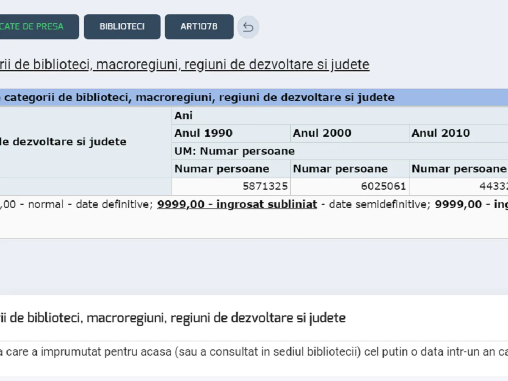
Task: Click the blue table title bar
Action: (x=254, y=97)
